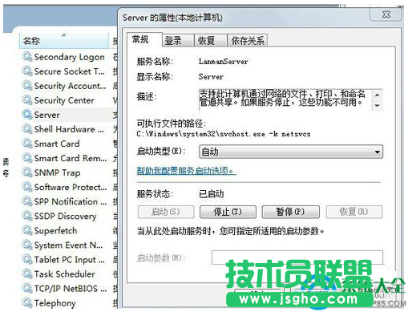The width and height of the screenshot is (408, 312).
Task: Click gear icon beside SNMP Trap
Action: coord(27,172)
